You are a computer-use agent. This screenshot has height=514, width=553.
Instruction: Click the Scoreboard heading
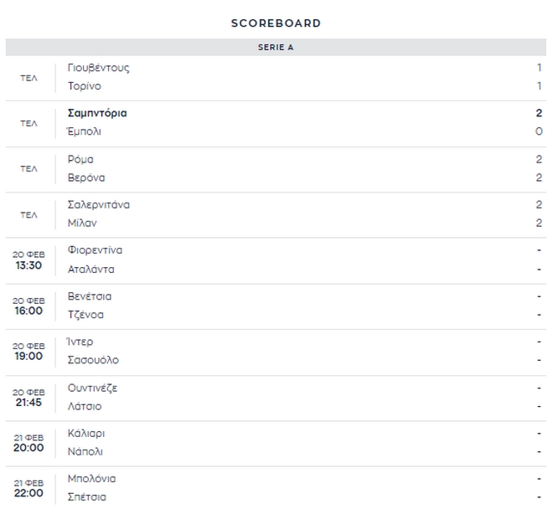point(276,23)
